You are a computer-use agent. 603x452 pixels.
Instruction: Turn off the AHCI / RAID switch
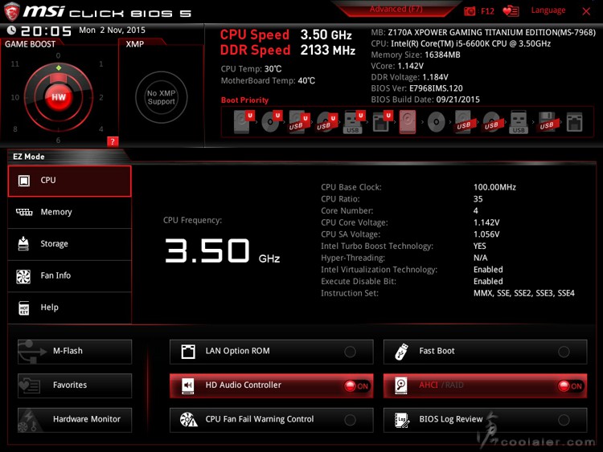click(x=570, y=386)
